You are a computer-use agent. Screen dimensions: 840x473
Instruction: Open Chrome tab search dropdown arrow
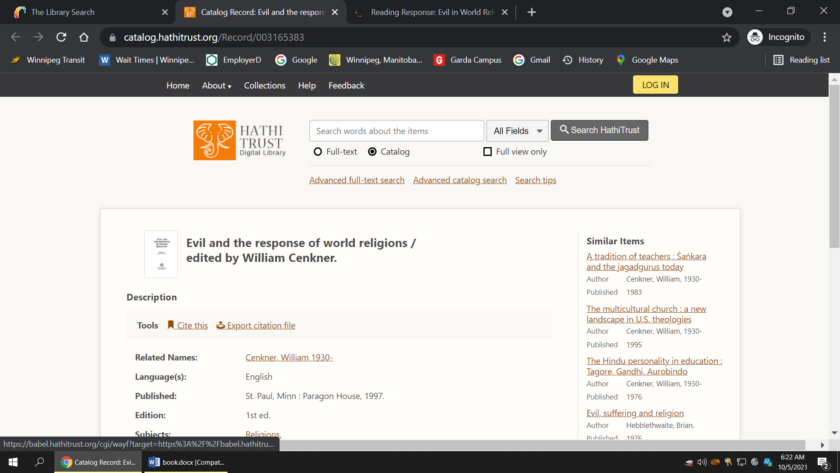[727, 12]
